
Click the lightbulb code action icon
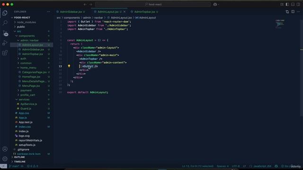(x=69, y=66)
